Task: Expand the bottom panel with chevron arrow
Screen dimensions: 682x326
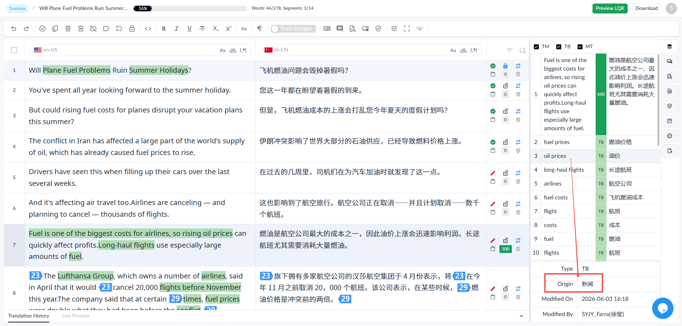Action: coord(521,316)
